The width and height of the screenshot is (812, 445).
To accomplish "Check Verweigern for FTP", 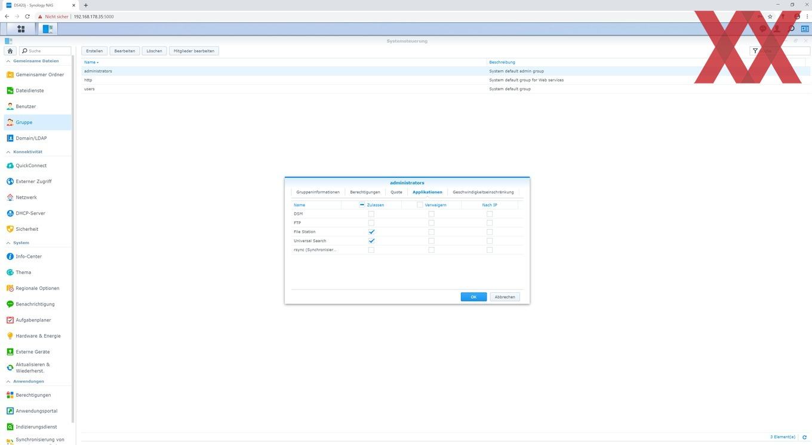I will [431, 222].
